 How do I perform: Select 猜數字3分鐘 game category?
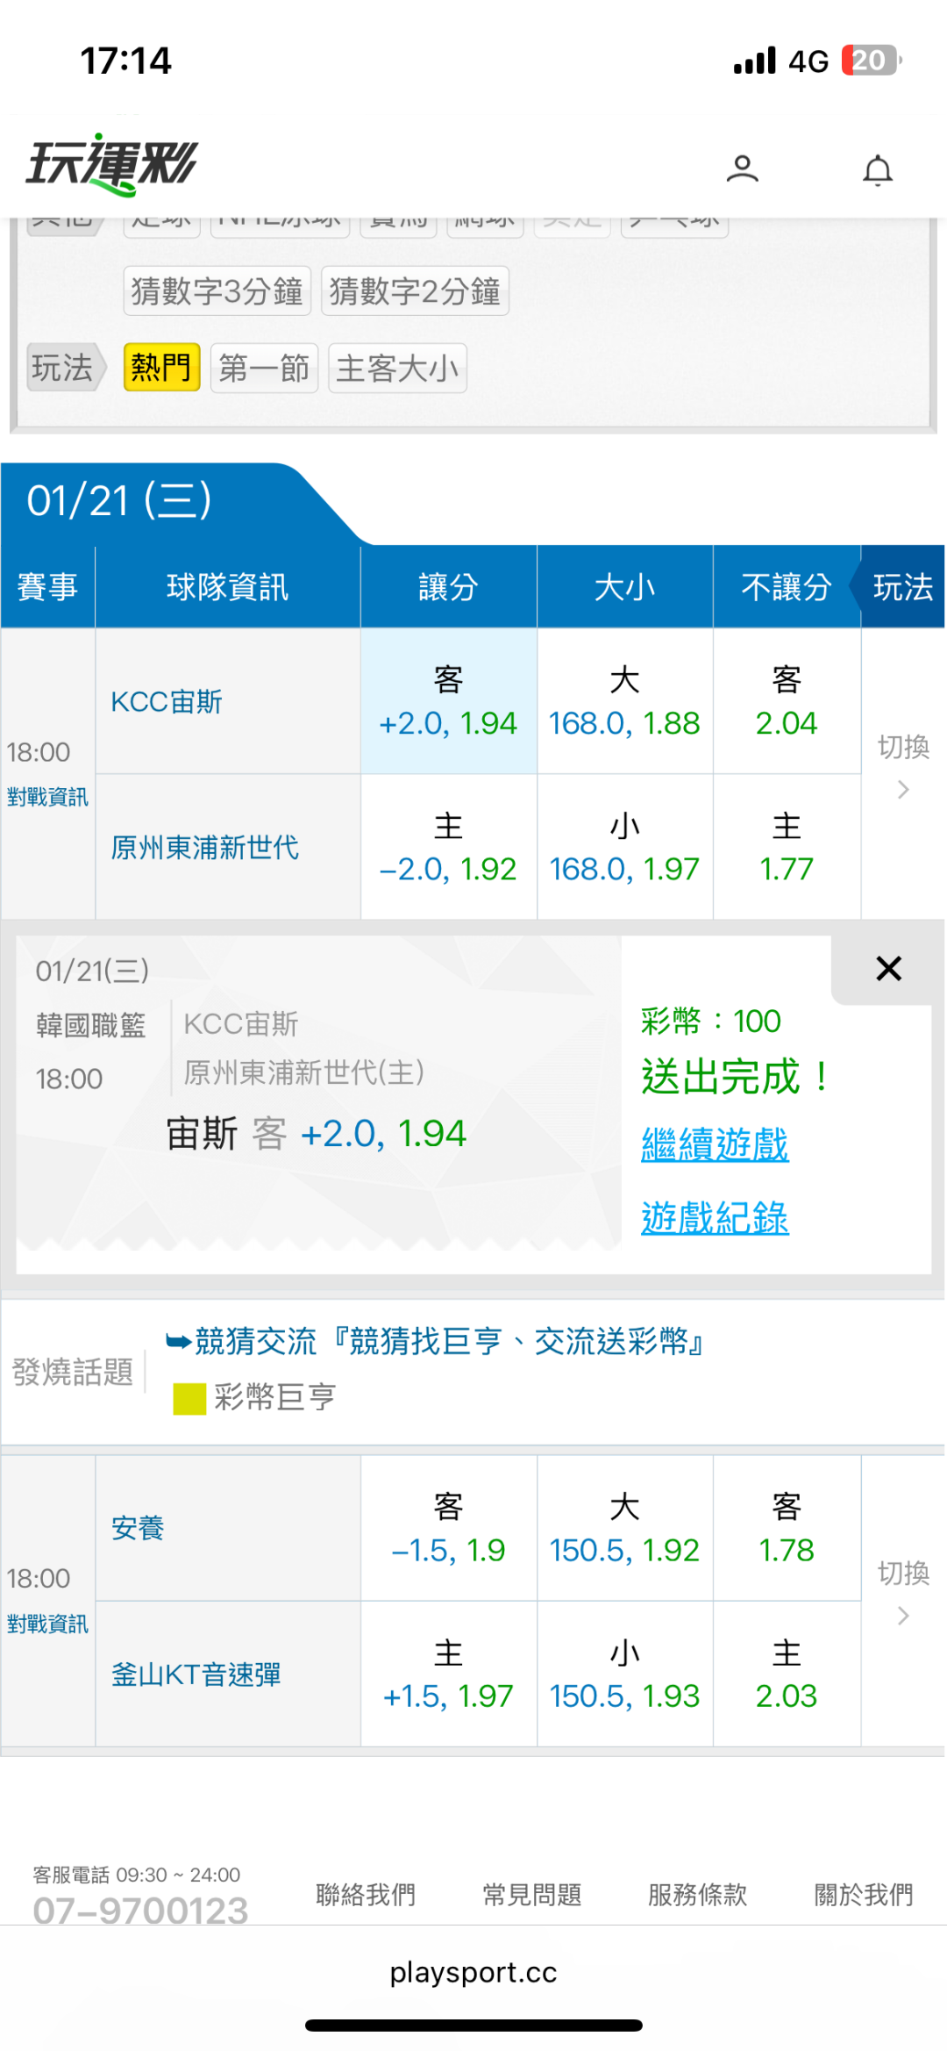[217, 290]
